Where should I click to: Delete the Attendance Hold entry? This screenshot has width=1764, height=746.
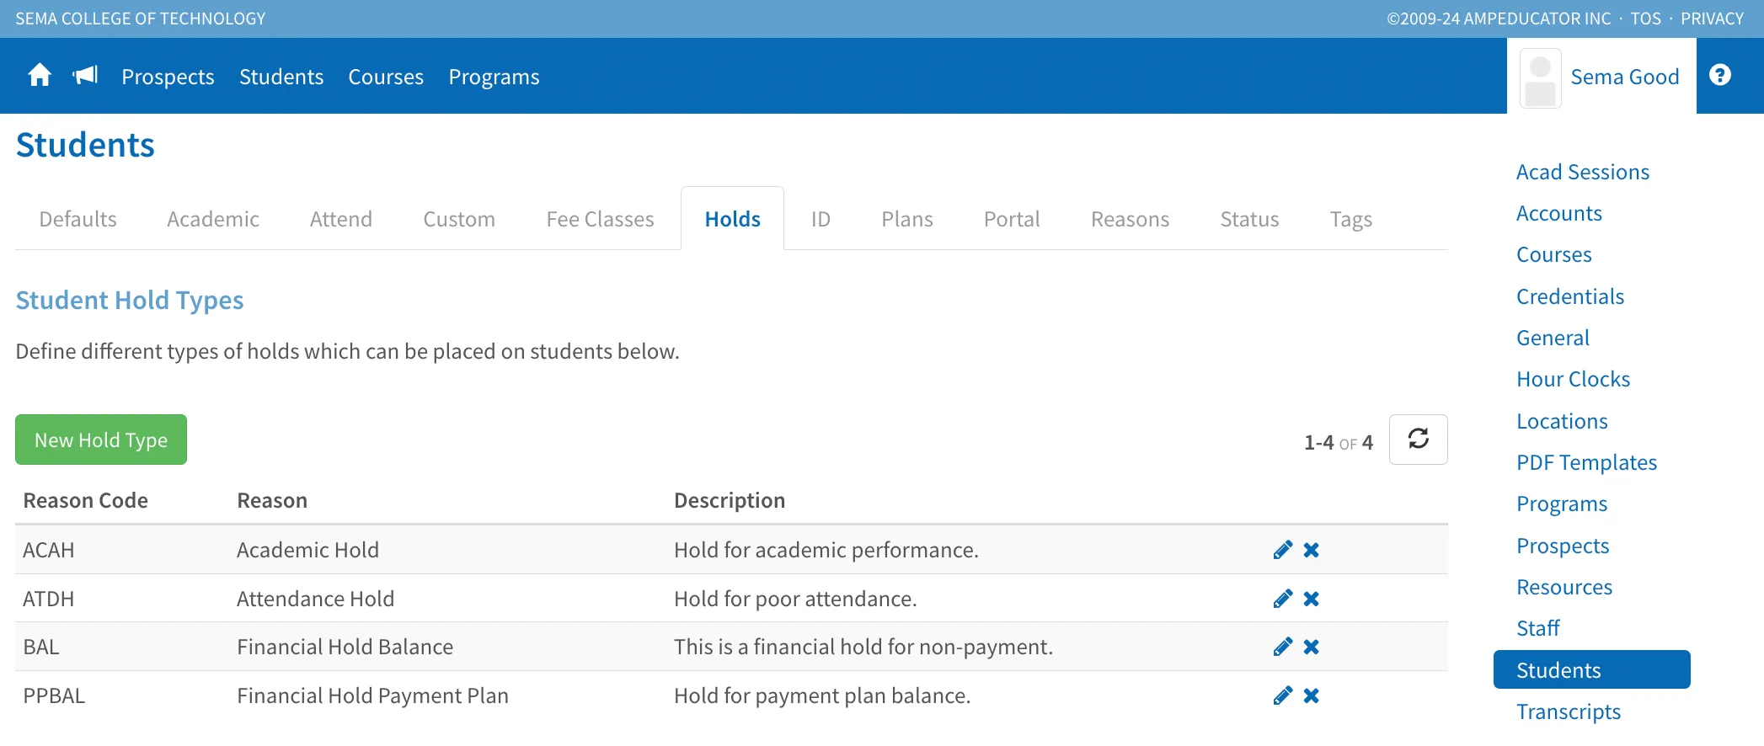[x=1311, y=599]
